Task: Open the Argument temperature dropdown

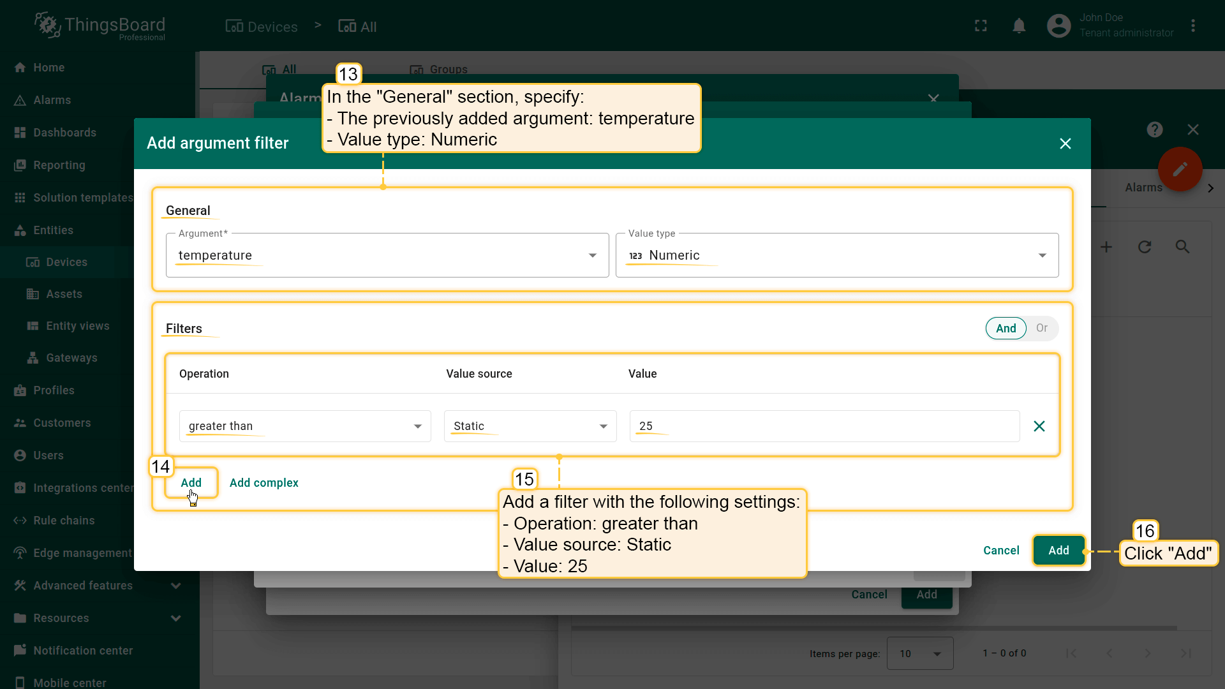Action: pyautogui.click(x=387, y=255)
